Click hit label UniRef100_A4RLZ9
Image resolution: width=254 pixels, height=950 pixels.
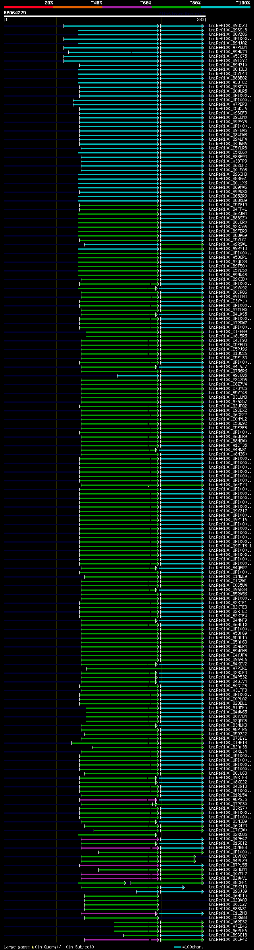tap(228, 861)
